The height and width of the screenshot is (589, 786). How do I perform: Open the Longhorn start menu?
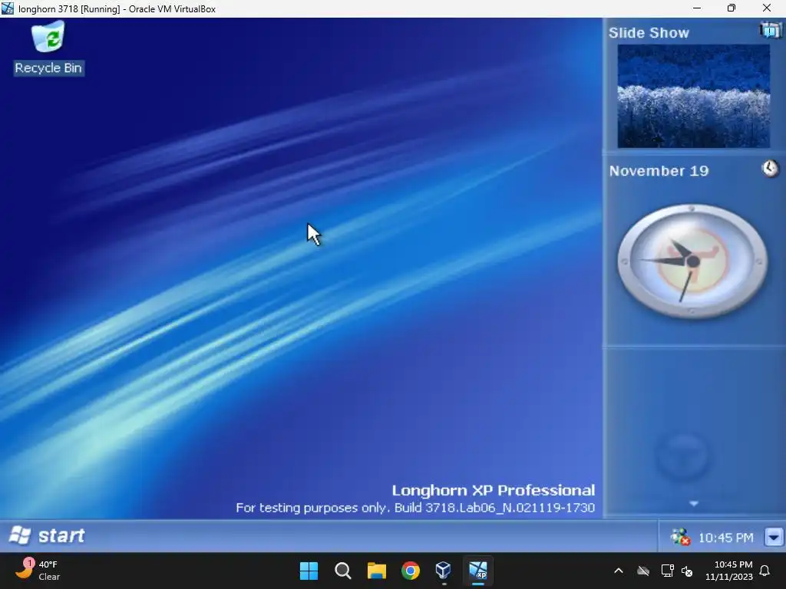click(47, 535)
